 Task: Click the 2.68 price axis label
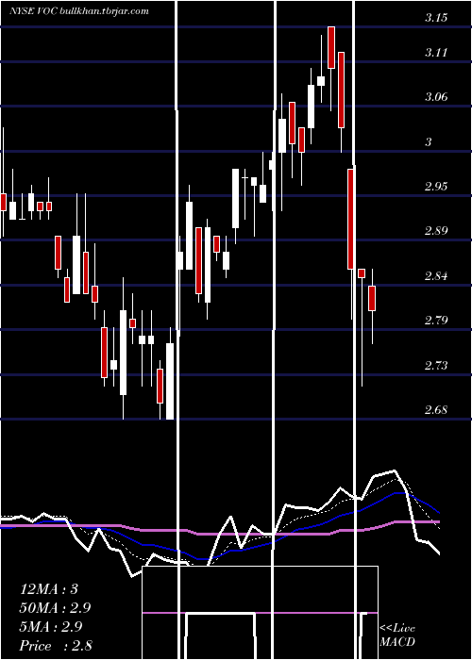(436, 409)
